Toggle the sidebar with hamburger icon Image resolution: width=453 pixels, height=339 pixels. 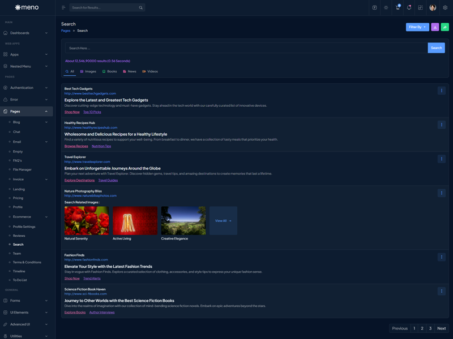63,8
